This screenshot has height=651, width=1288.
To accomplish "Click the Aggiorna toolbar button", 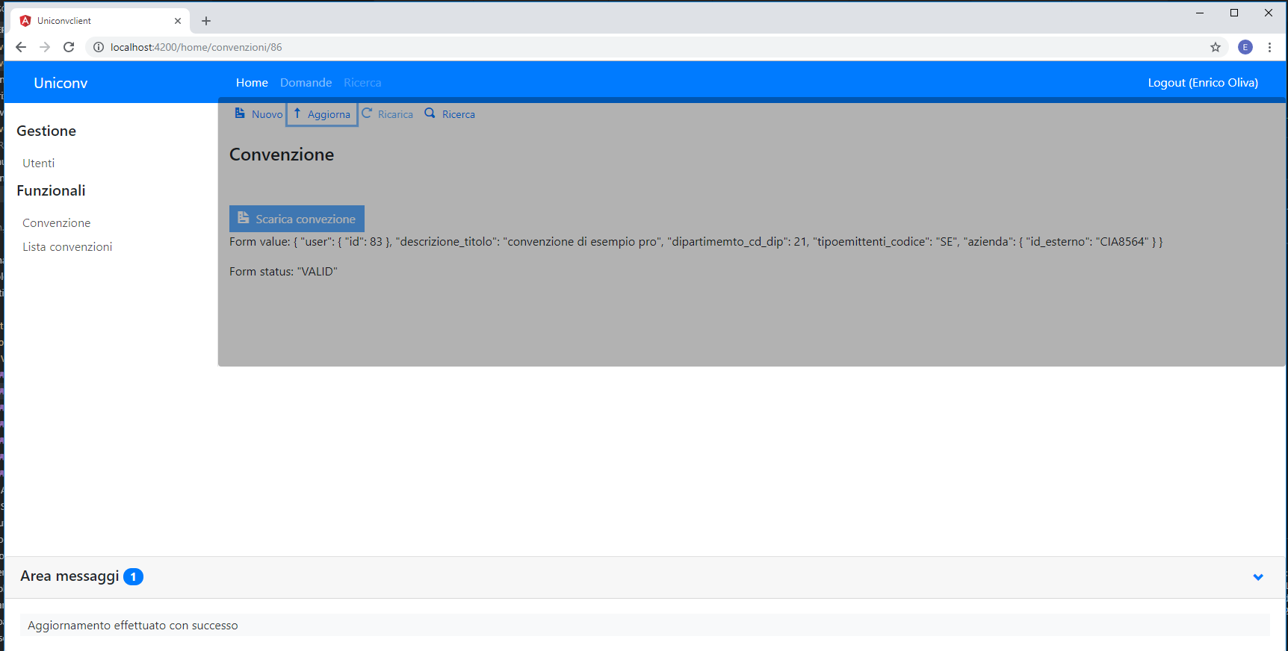I will pyautogui.click(x=322, y=114).
